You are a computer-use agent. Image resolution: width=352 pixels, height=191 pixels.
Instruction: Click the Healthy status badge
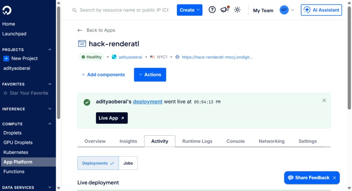tap(91, 57)
